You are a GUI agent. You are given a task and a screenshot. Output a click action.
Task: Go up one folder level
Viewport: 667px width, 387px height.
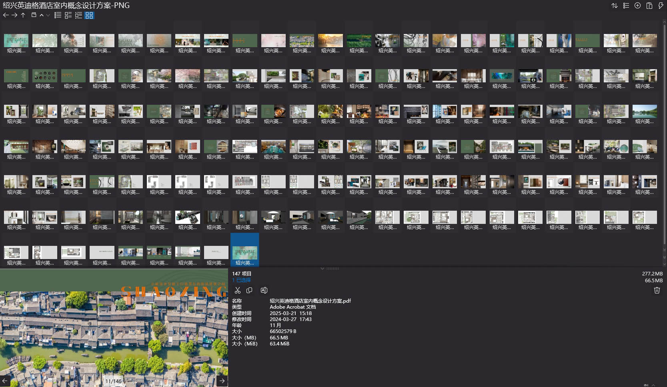point(23,15)
